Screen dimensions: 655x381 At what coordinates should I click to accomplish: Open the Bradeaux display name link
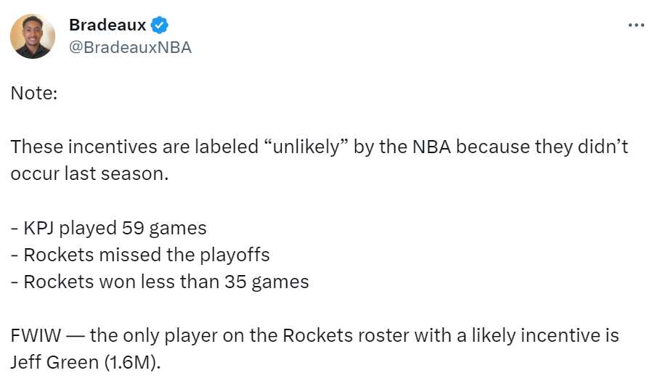point(107,25)
